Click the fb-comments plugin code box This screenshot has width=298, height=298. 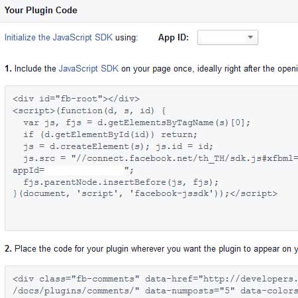(152, 282)
